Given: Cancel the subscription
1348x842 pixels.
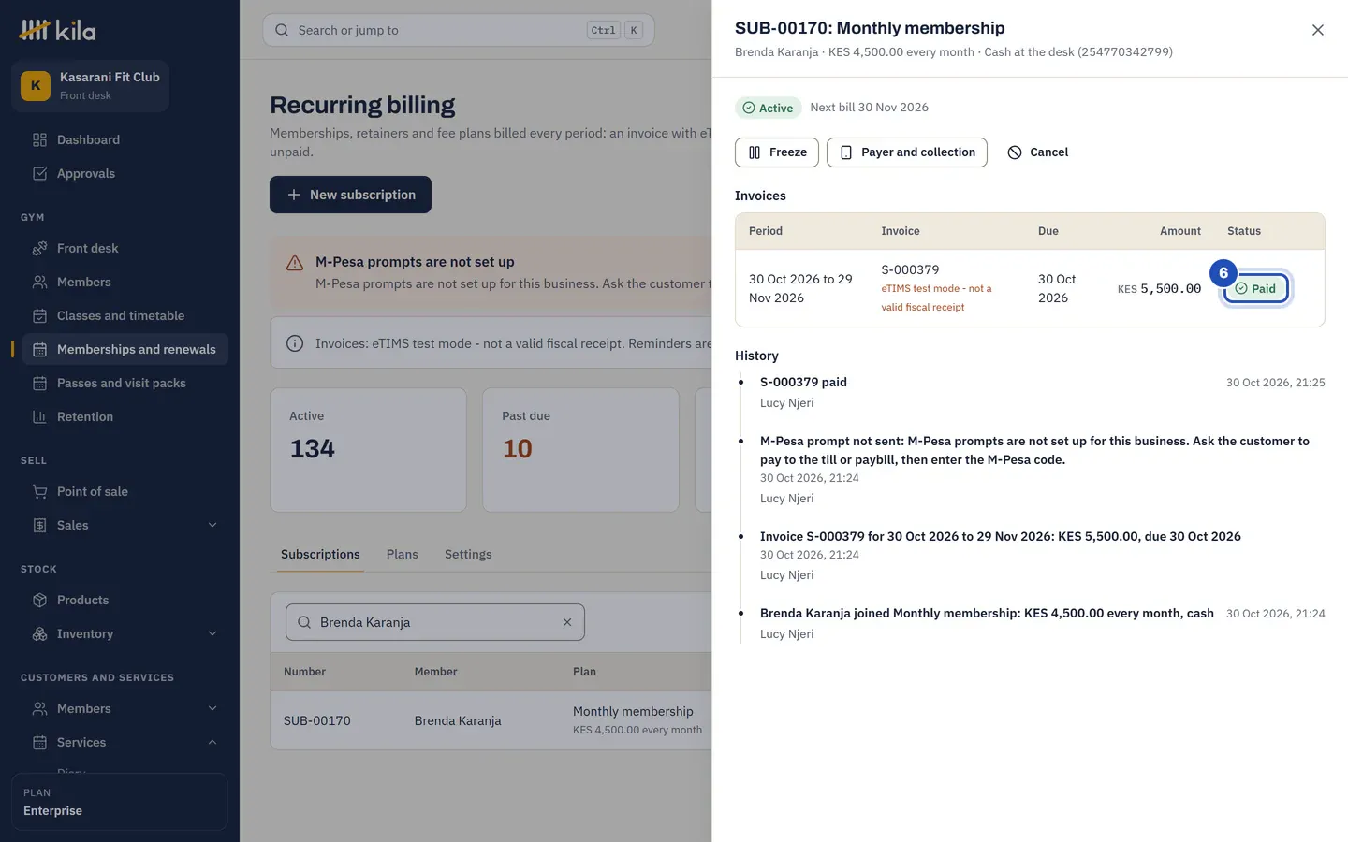Looking at the screenshot, I should [x=1037, y=152].
